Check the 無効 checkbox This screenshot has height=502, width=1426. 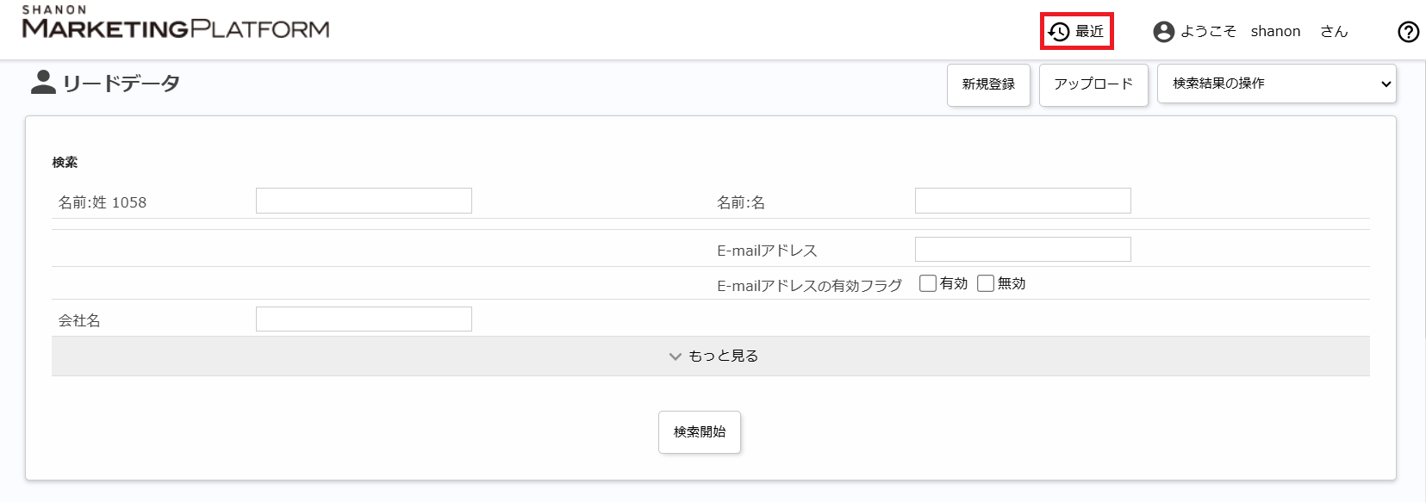tap(986, 283)
